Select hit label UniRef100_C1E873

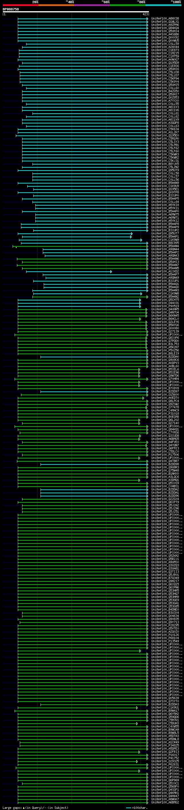[165, 50]
